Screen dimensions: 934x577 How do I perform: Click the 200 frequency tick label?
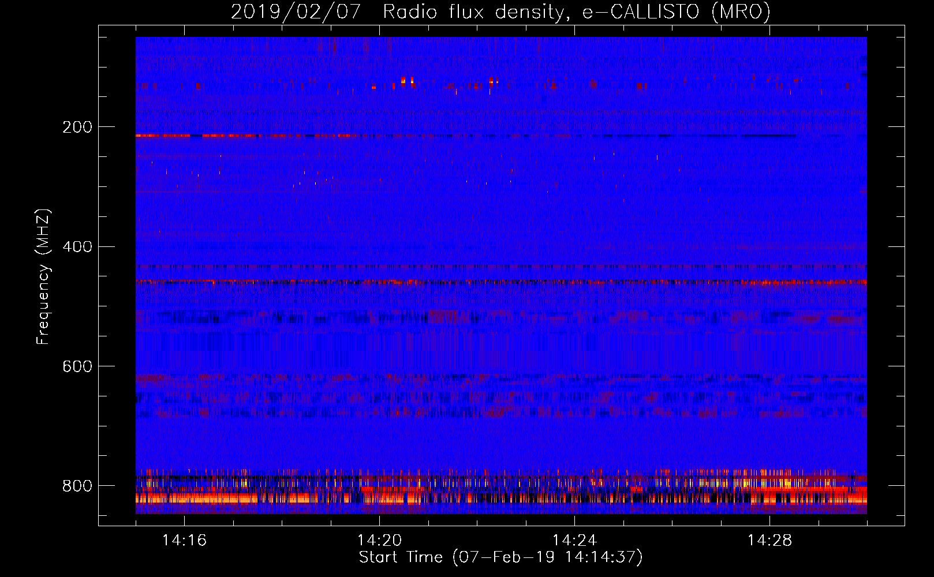tap(77, 127)
